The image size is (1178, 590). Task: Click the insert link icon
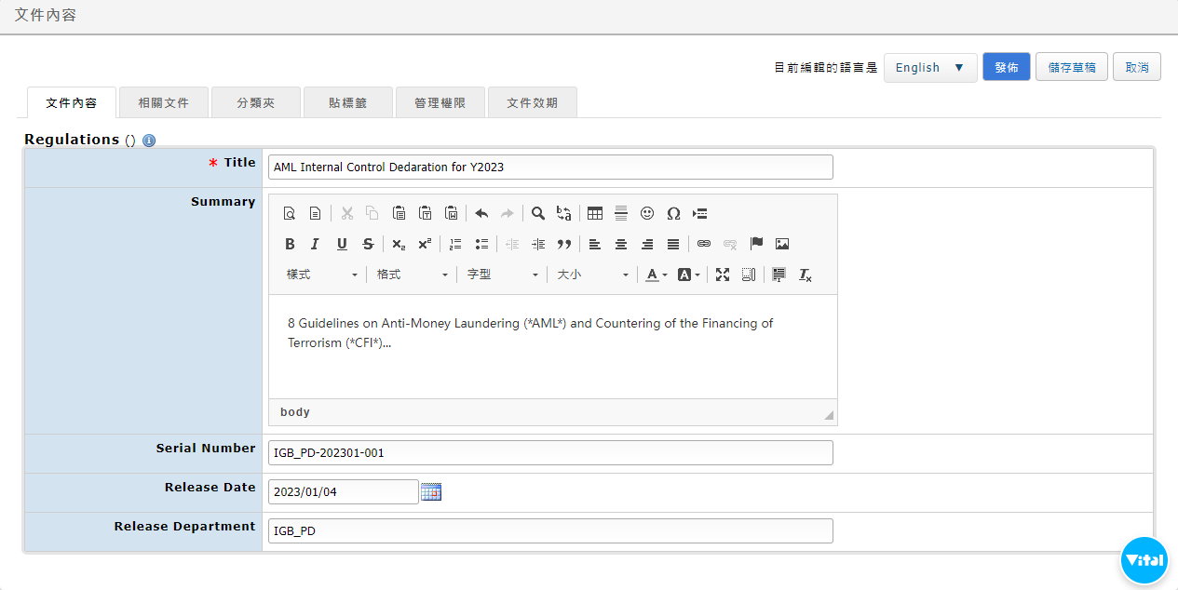(704, 244)
